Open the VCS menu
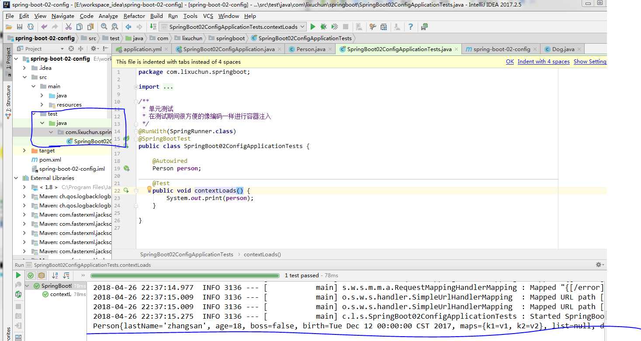Image resolution: width=641 pixels, height=341 pixels. tap(208, 16)
